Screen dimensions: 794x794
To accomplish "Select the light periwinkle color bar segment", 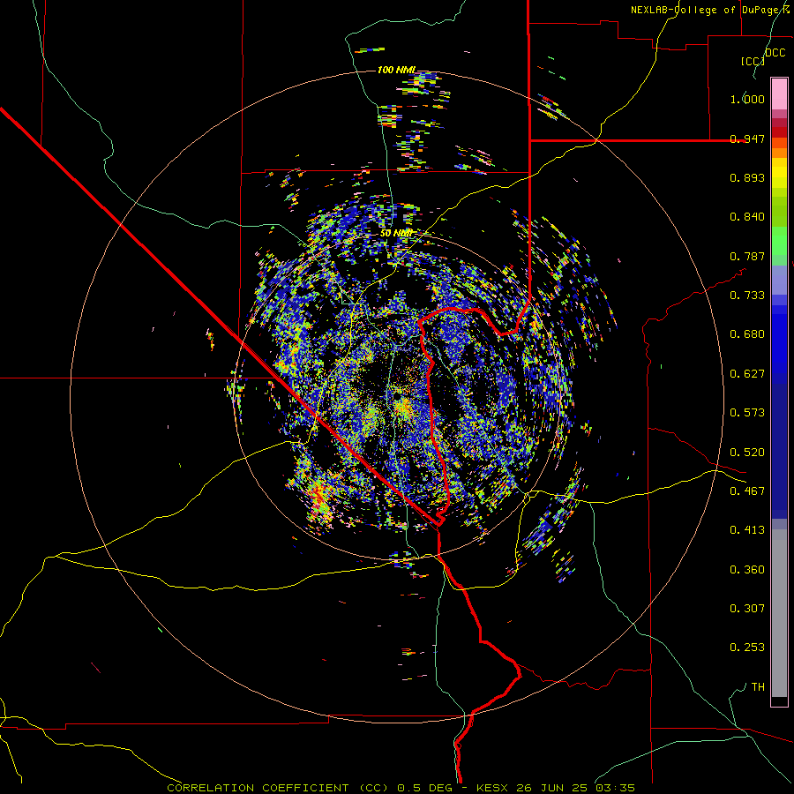I will 779,280.
